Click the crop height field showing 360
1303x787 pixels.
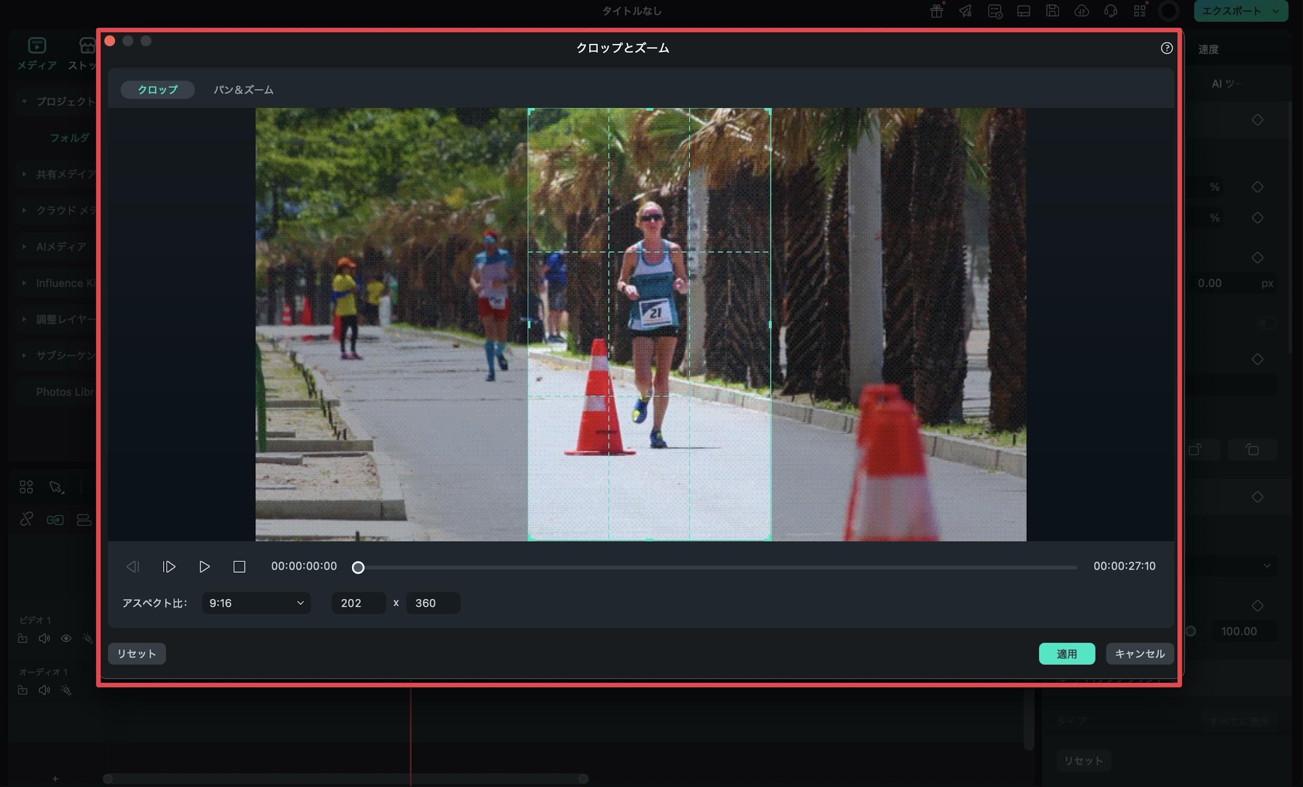pos(433,603)
